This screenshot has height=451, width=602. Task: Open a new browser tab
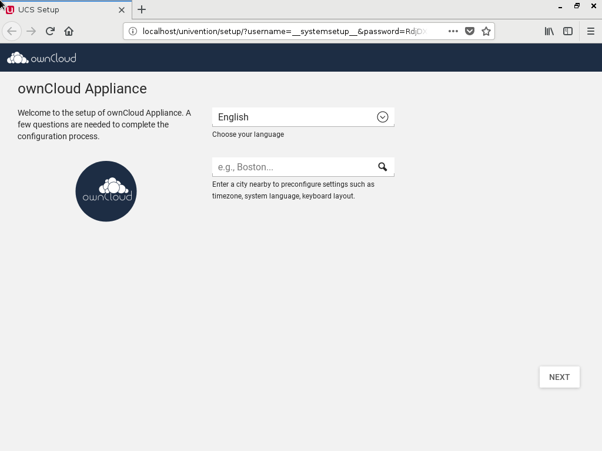[x=142, y=9]
